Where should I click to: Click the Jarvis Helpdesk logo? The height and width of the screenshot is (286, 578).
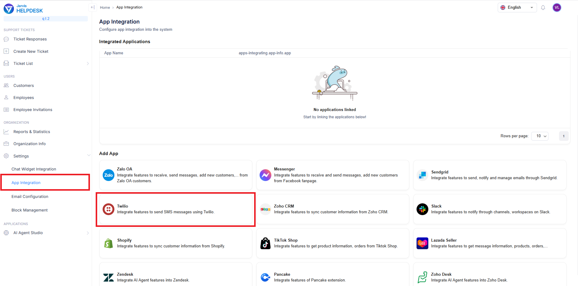click(x=23, y=9)
